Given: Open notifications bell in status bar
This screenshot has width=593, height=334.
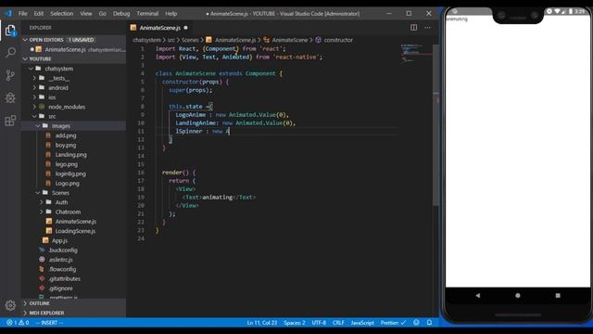Looking at the screenshot, I should pos(429,323).
